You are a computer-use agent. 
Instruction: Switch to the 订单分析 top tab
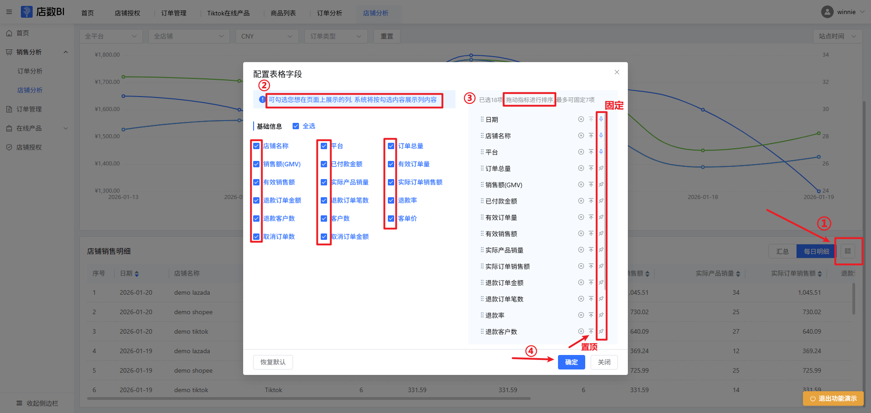(329, 13)
